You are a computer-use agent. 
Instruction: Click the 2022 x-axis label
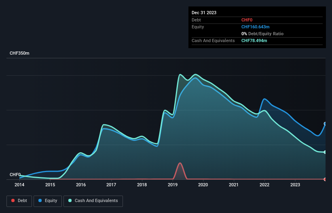[x=264, y=185]
